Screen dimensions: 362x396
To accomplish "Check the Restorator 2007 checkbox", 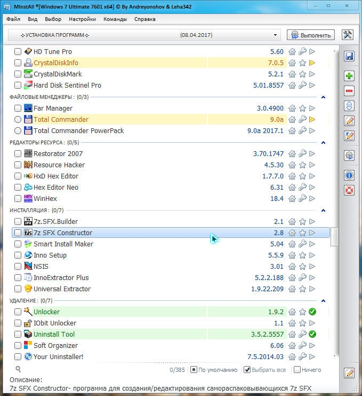I will (x=18, y=153).
